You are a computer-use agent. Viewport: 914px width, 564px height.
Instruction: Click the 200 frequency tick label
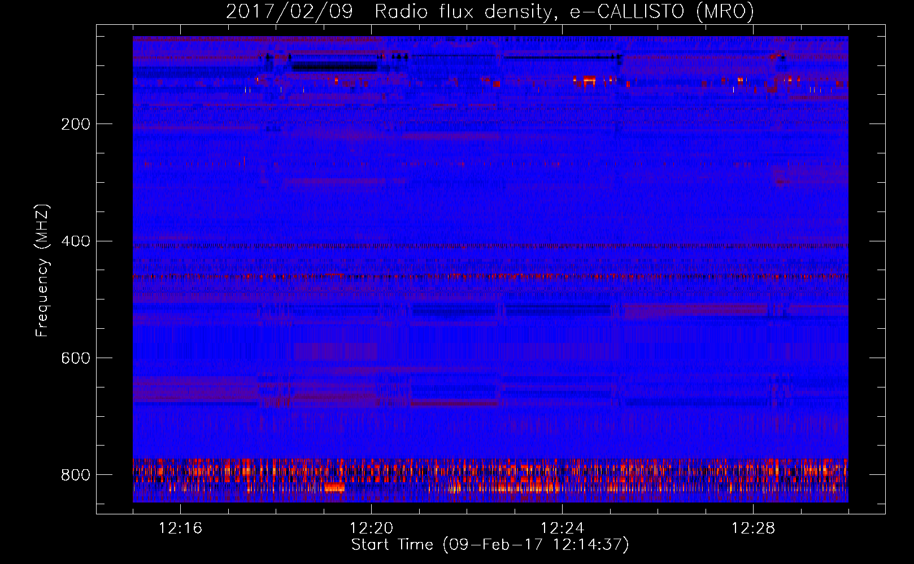coord(76,124)
